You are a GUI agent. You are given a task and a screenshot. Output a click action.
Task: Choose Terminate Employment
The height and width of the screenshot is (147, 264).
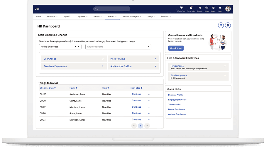click(74, 66)
